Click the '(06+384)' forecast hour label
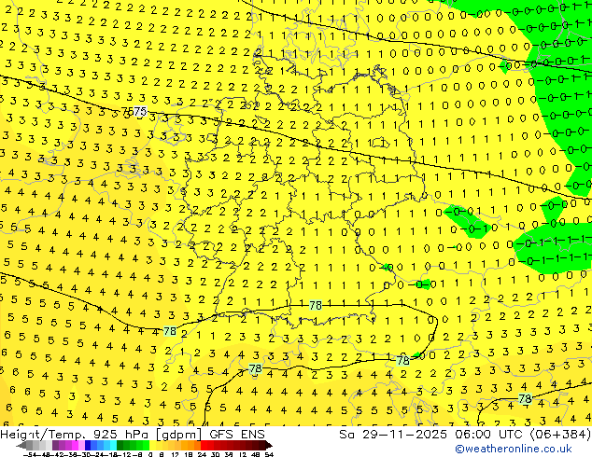This screenshot has width=592, height=457. tap(560, 435)
